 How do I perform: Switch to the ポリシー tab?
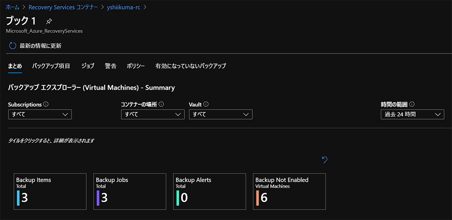136,66
